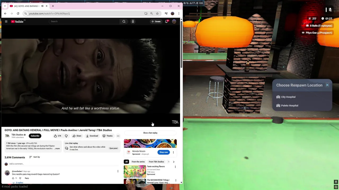Download the video
This screenshot has width=339, height=190.
[x=92, y=136]
